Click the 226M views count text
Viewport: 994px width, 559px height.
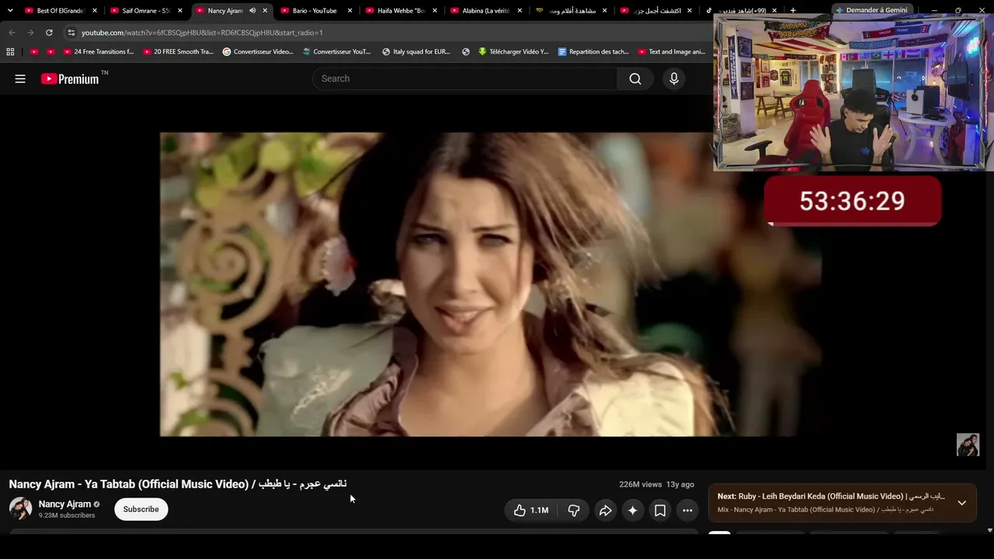(x=641, y=484)
